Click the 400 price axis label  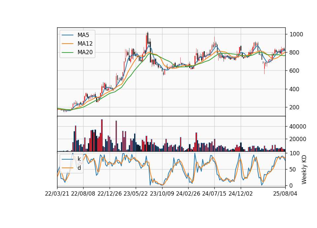click(294, 89)
